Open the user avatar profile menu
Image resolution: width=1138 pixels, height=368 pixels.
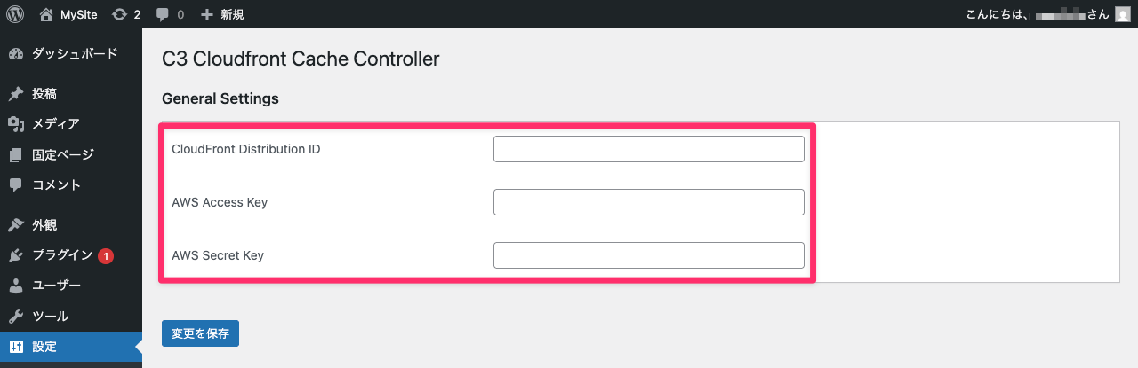[x=1123, y=14]
